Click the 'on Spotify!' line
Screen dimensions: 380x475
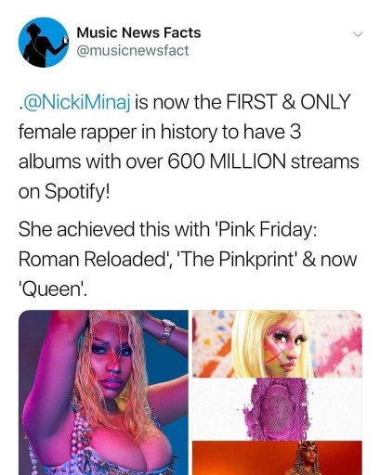point(64,192)
